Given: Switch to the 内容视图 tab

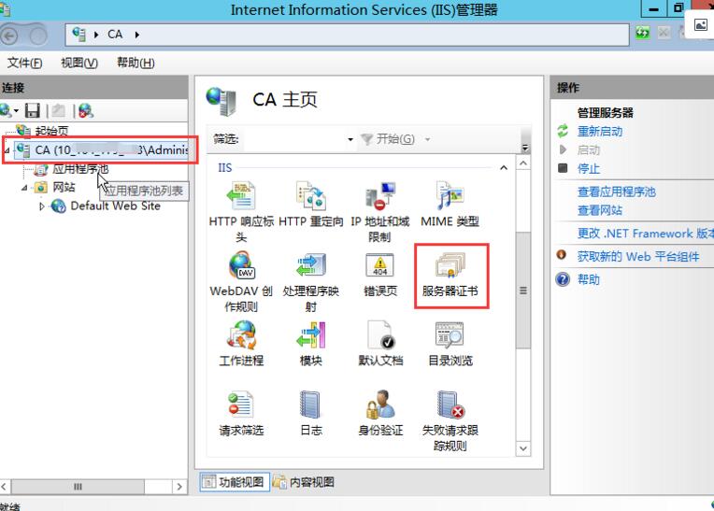Looking at the screenshot, I should [304, 483].
